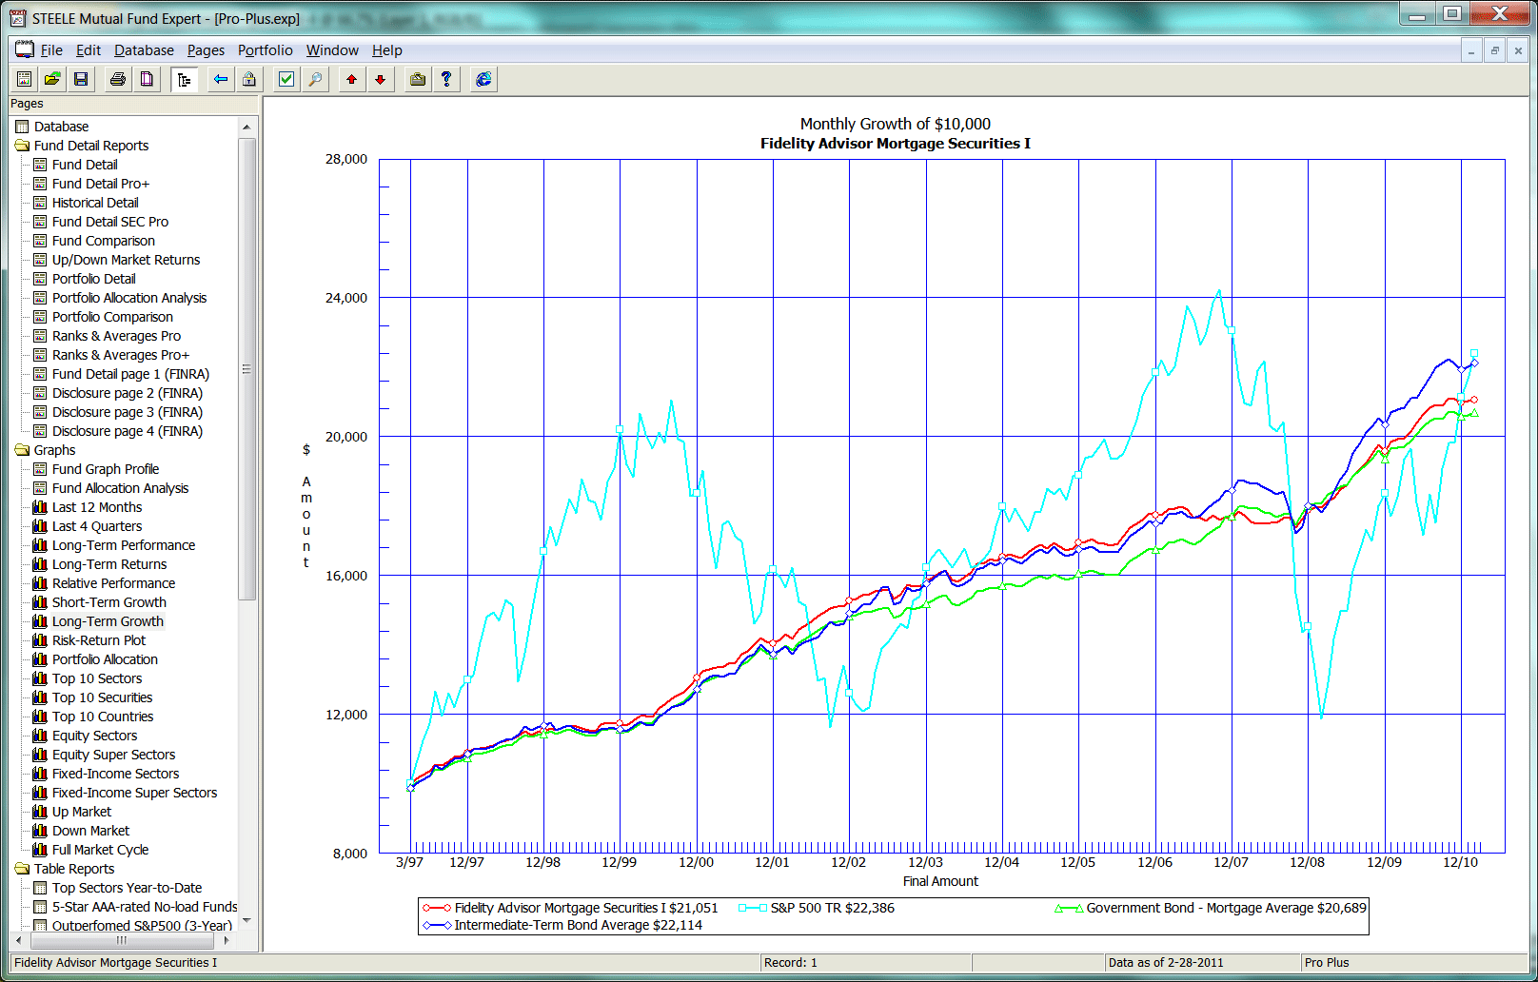
Task: Open the Pages menu
Action: click(206, 50)
